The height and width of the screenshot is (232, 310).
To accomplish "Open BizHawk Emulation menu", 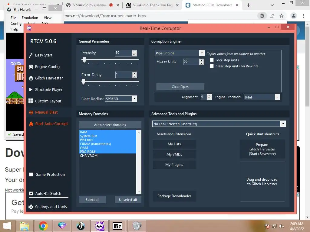I will point(30,18).
